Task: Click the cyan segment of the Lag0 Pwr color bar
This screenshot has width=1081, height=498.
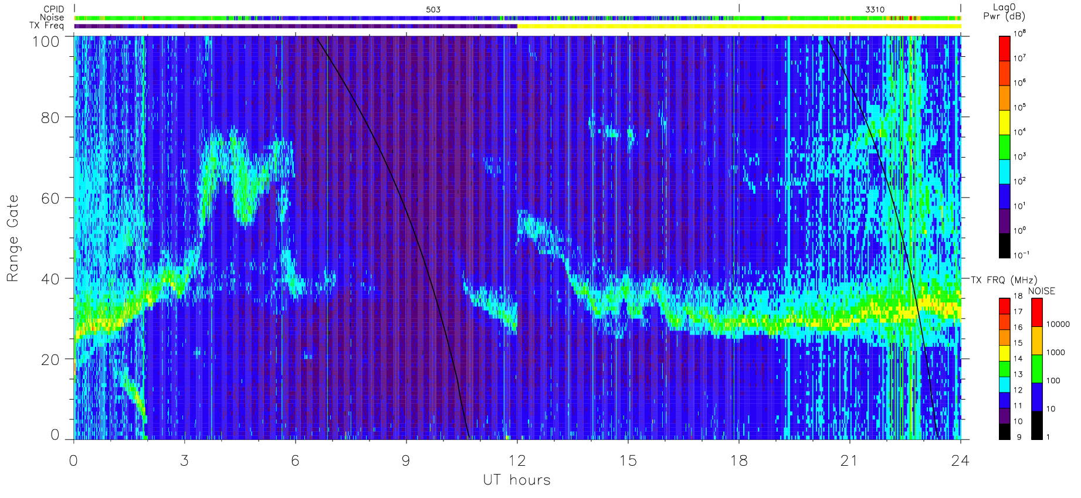Action: point(1004,172)
